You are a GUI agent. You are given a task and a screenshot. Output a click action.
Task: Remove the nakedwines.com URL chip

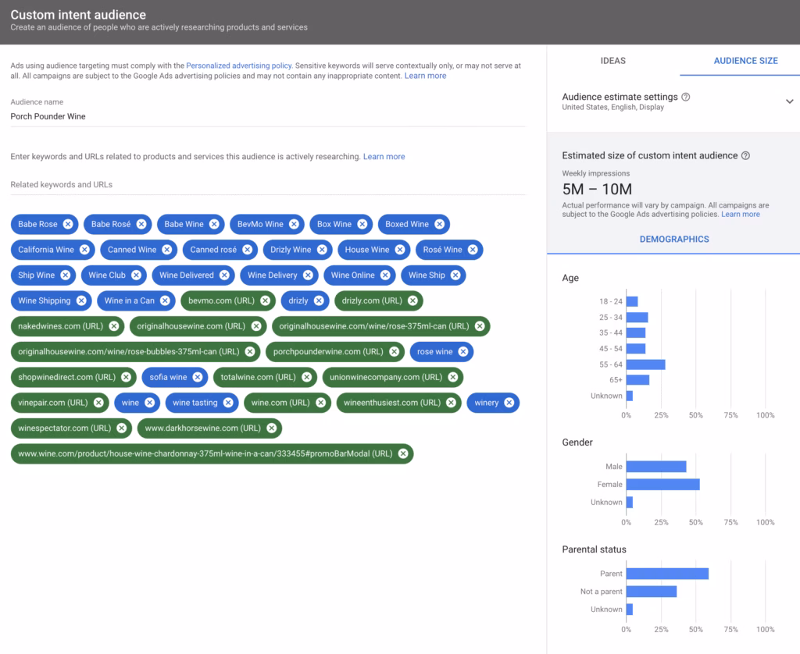click(114, 326)
